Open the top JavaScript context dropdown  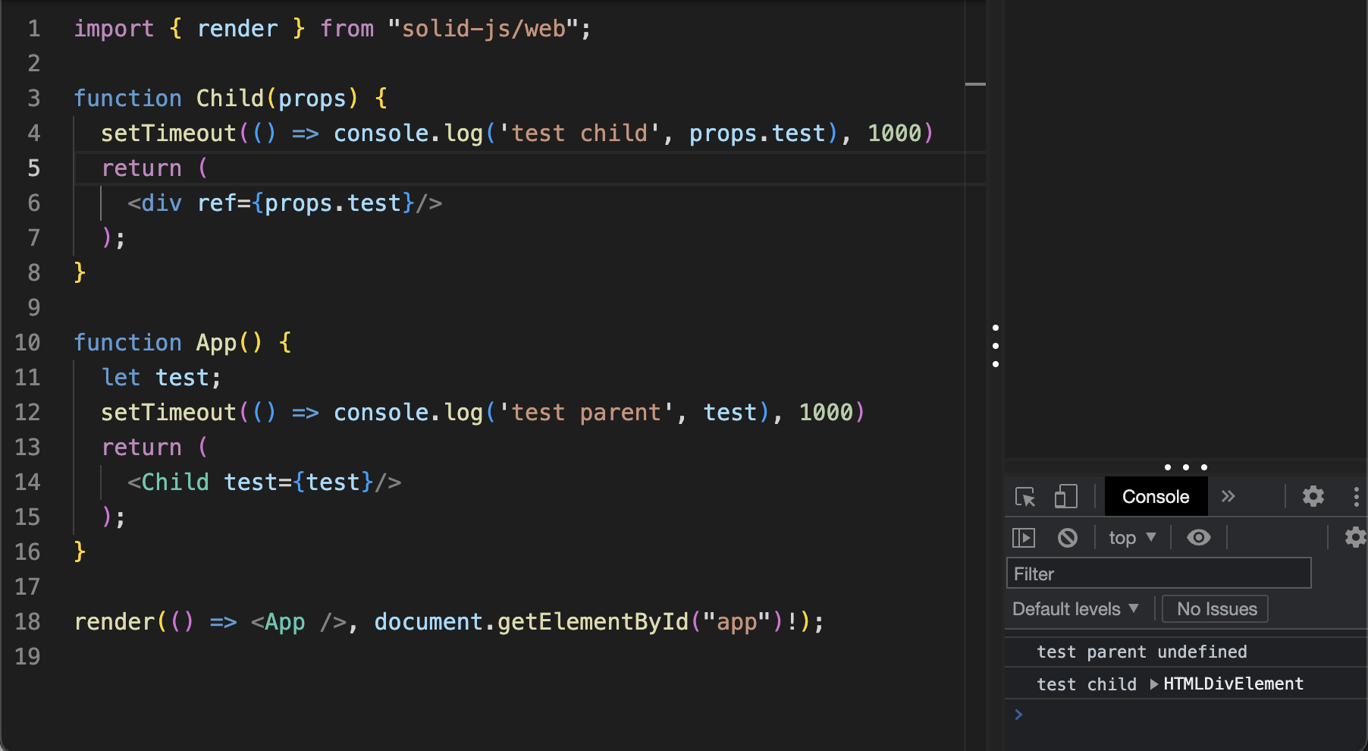[x=1132, y=538]
